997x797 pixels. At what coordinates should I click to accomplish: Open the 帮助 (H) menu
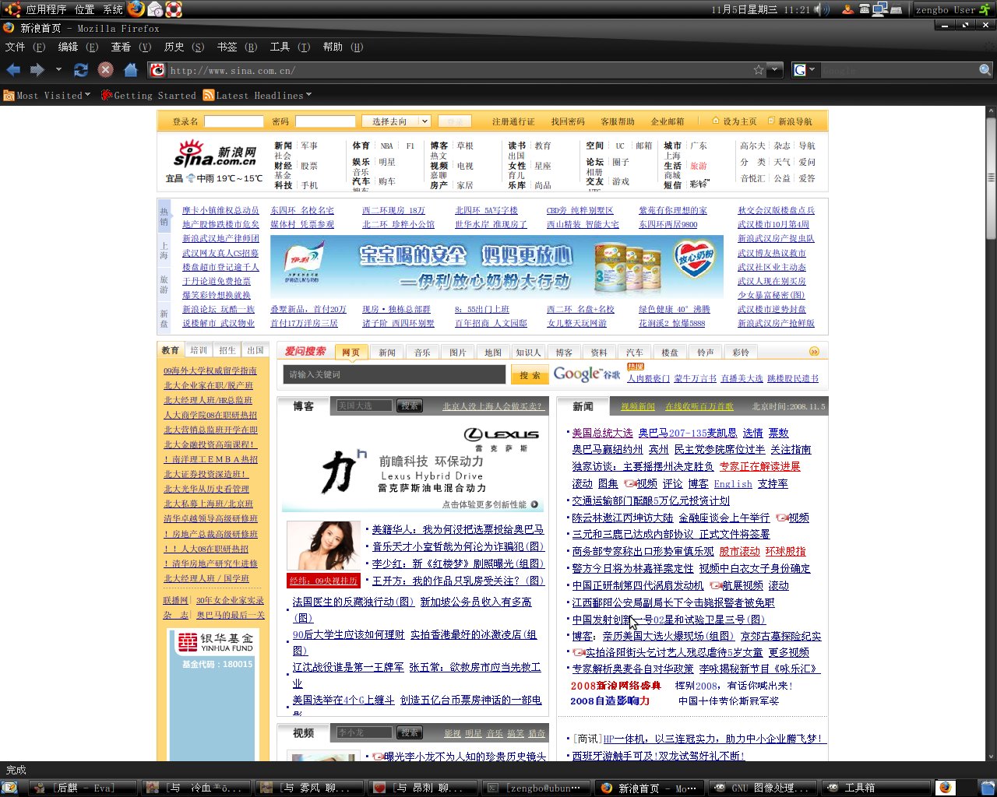pyautogui.click(x=343, y=47)
